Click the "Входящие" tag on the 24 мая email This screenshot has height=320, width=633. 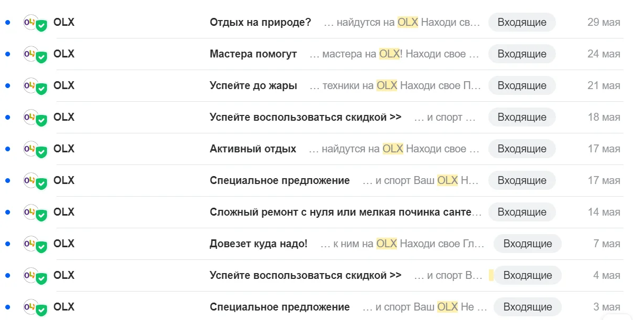pos(522,54)
